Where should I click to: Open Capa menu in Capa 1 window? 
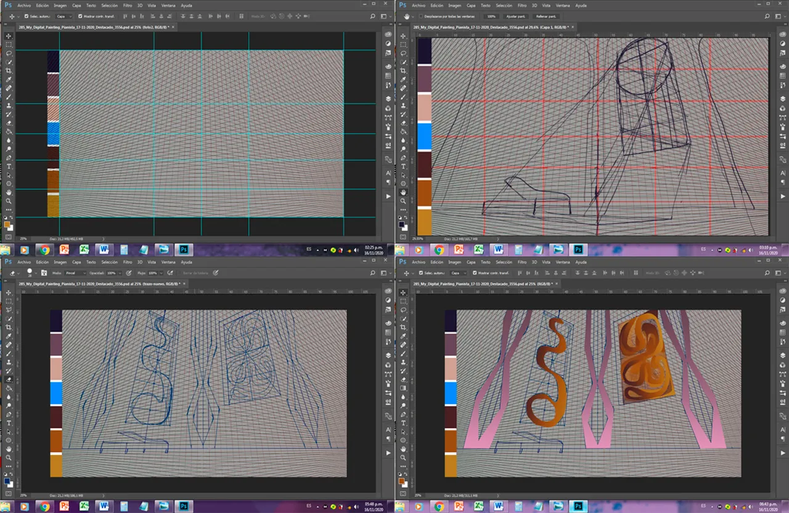pyautogui.click(x=471, y=6)
